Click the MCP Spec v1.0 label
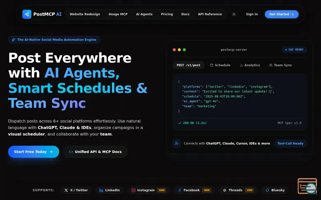This screenshot has width=321, height=200. tap(289, 123)
